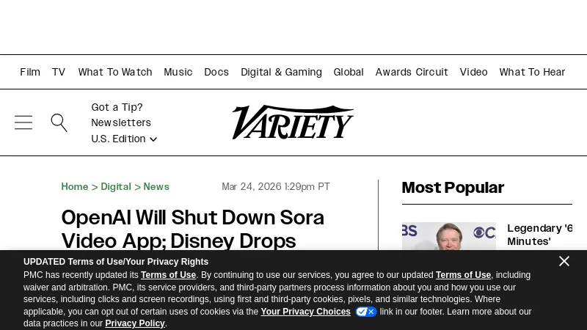Open the Music section
This screenshot has width=587, height=330.
(x=178, y=72)
